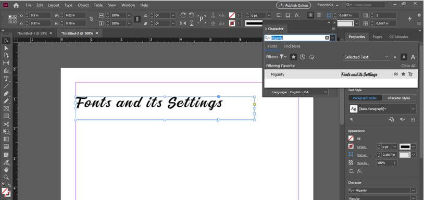Open the Language English: USA dropdown
Screen dimensions: 424x200
coord(308,92)
